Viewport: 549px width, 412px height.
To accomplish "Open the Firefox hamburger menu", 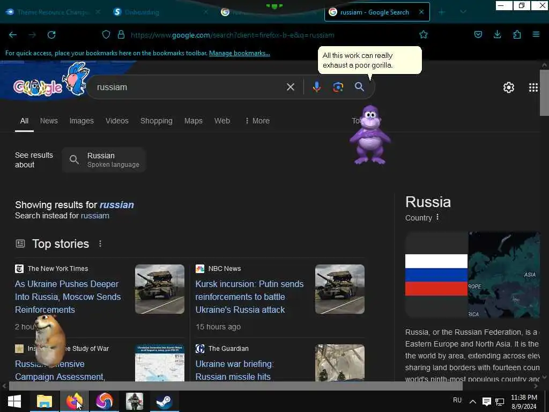I will pos(536,34).
